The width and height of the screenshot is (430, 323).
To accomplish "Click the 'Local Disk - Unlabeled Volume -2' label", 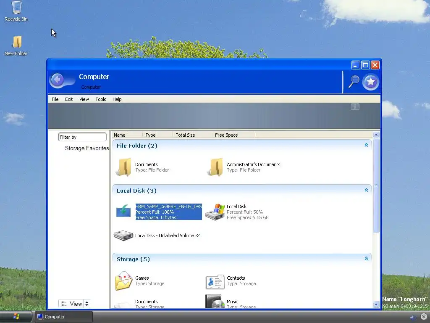I will tap(167, 236).
